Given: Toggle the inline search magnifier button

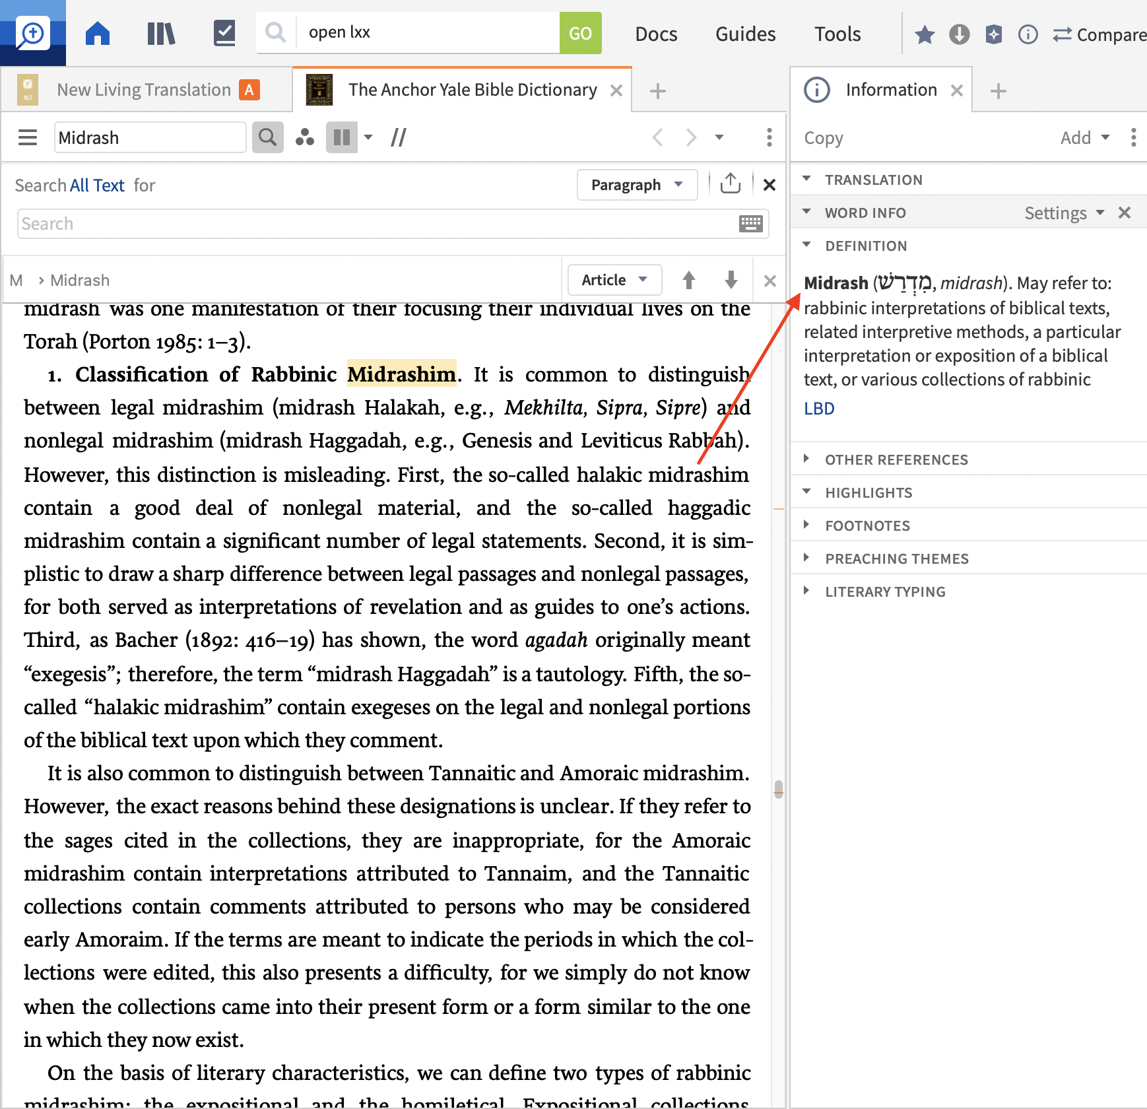Looking at the screenshot, I should [x=267, y=137].
